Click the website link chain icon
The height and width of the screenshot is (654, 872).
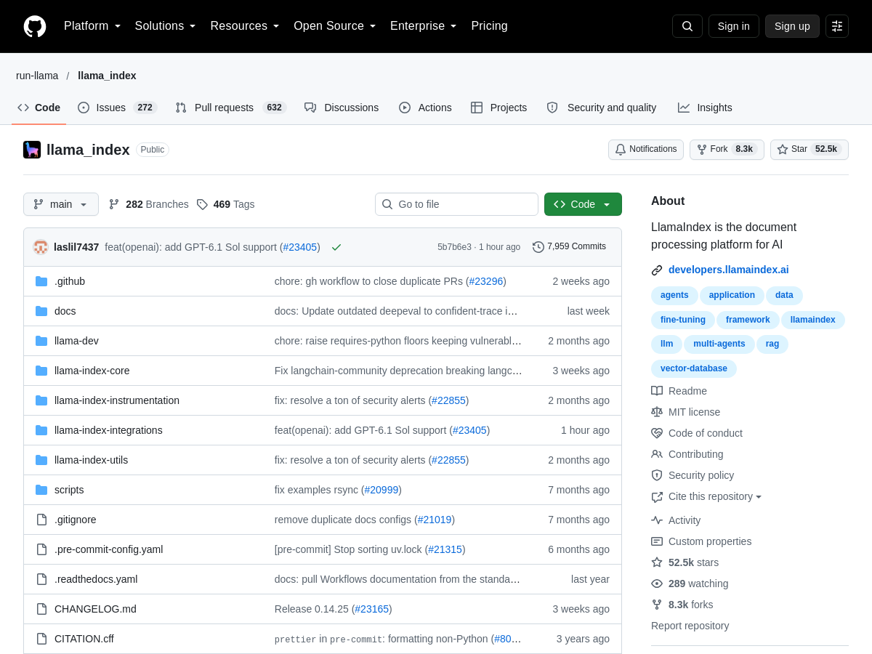click(x=657, y=270)
